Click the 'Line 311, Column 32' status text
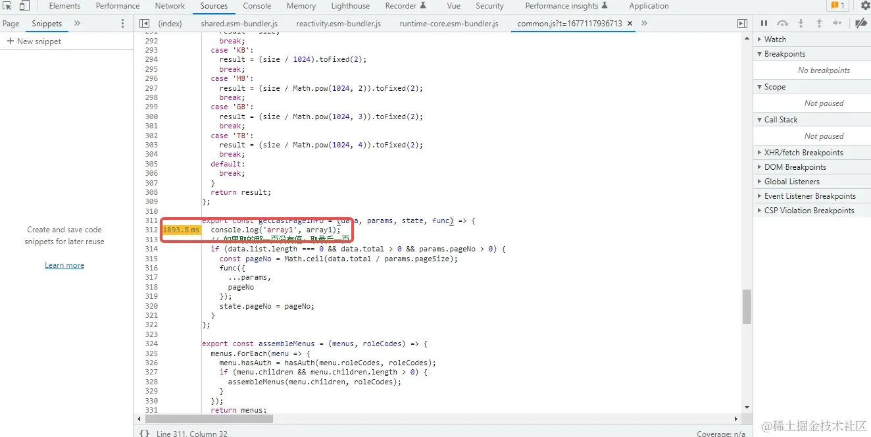The width and height of the screenshot is (871, 437). 192,434
